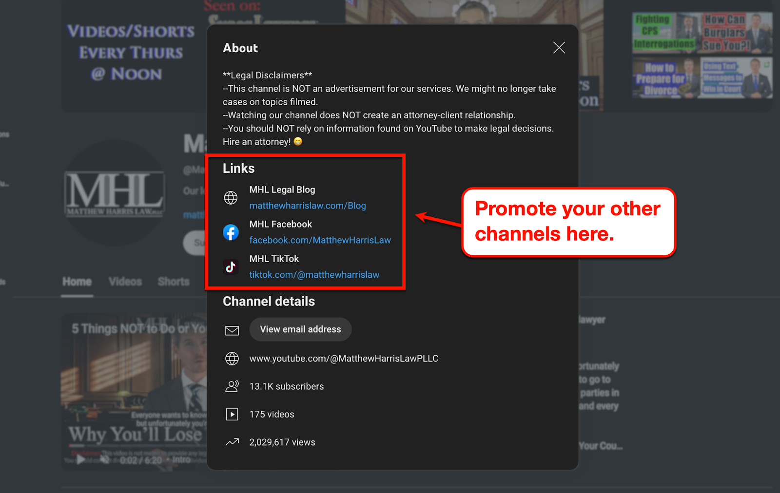The image size is (780, 493).
Task: Click the globe icon beside MHL Legal Blog
Action: pos(231,198)
